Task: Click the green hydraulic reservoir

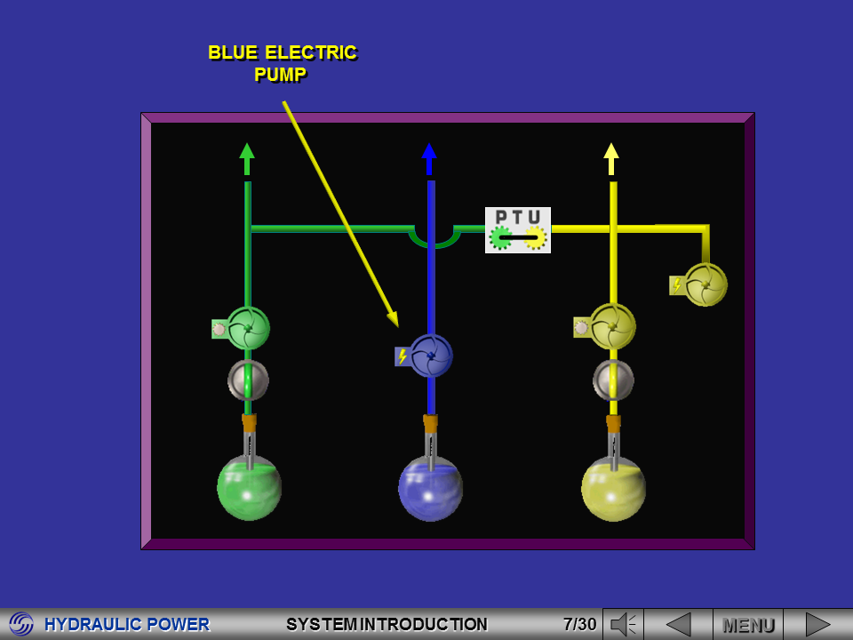Action: point(249,487)
